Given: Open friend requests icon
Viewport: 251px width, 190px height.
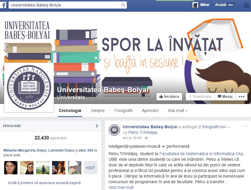Looking at the screenshot, I should pyautogui.click(x=246, y=5).
